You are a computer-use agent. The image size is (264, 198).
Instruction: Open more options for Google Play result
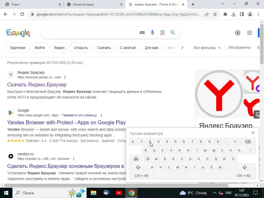[x=101, y=115]
